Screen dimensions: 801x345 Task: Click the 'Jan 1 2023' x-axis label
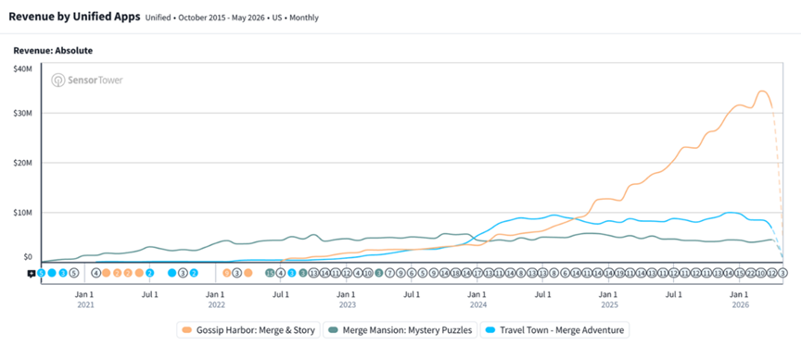pos(347,299)
